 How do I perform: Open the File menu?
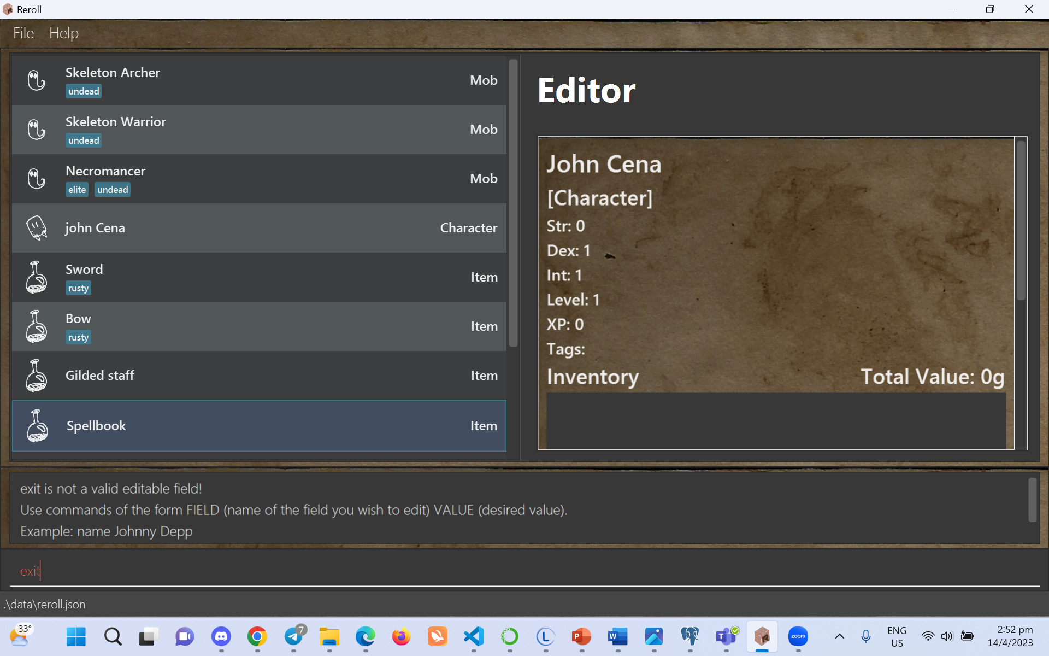23,33
